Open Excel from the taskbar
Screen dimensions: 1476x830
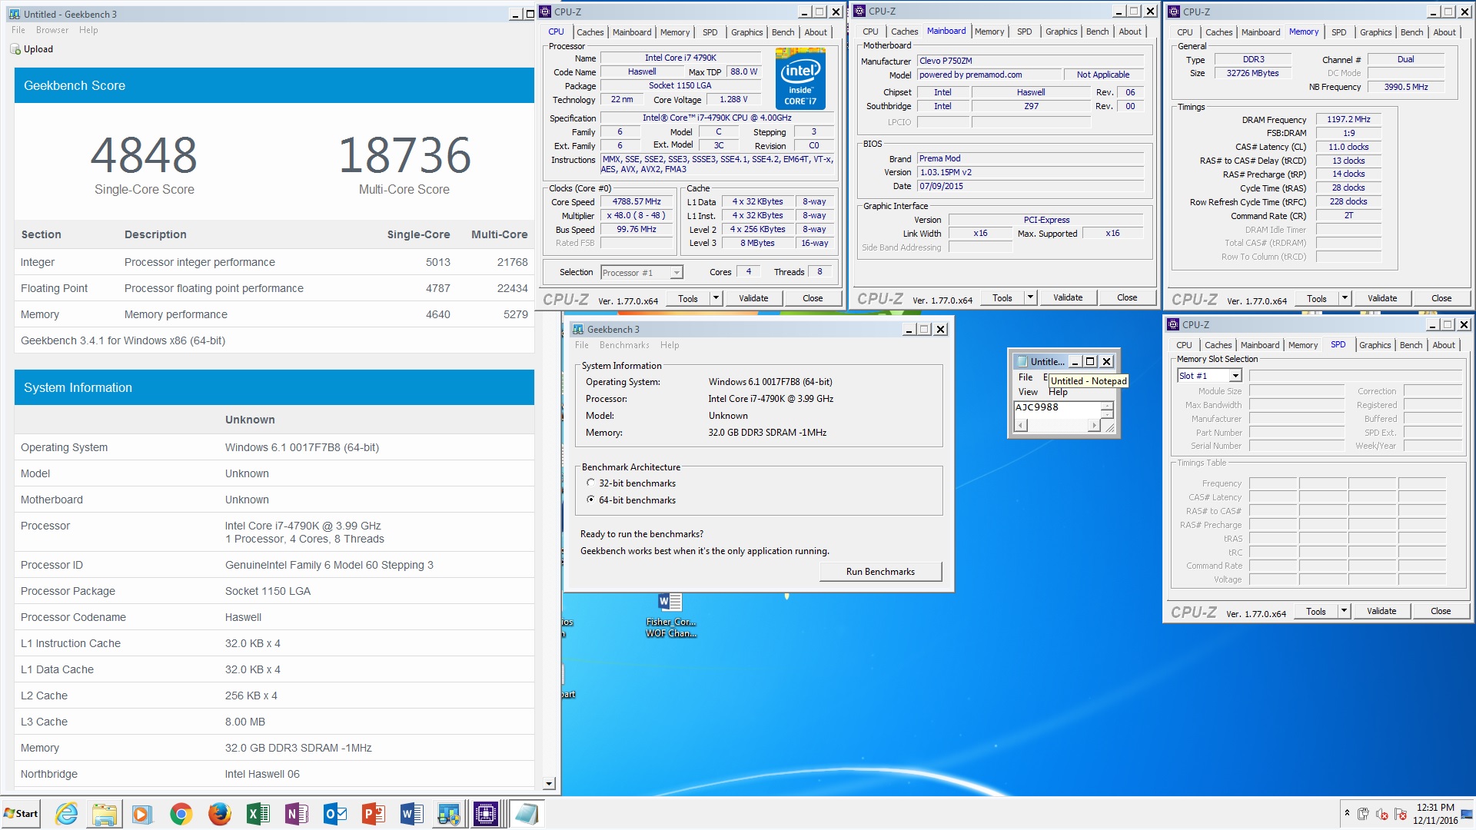pyautogui.click(x=258, y=814)
